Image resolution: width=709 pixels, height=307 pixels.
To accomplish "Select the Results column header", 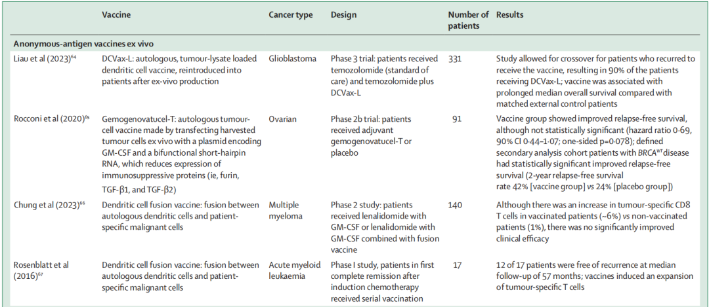I will [x=511, y=14].
